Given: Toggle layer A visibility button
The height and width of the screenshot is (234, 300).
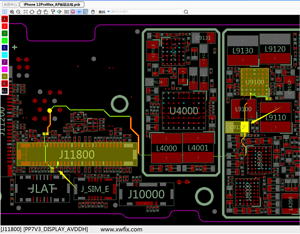Looking at the screenshot, I should point(4,19).
